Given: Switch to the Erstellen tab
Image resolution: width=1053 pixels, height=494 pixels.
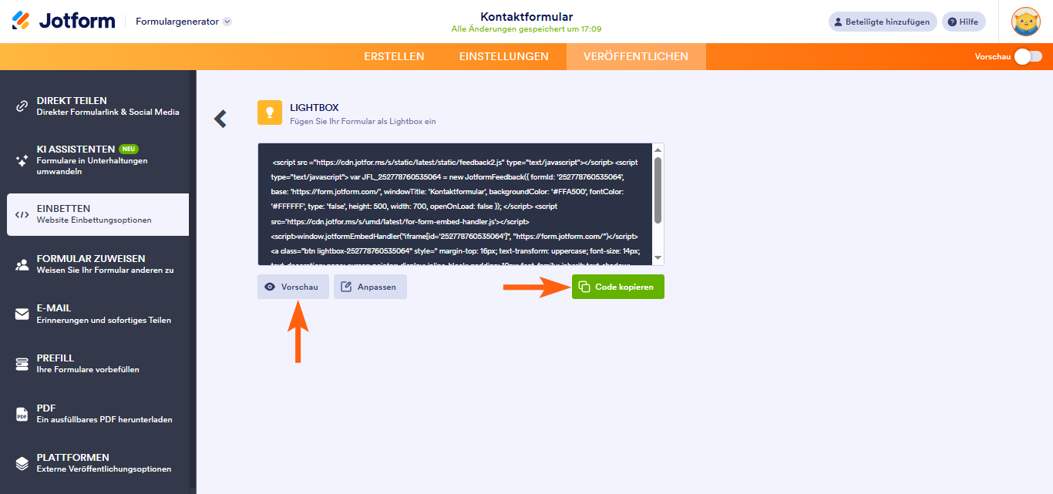Looking at the screenshot, I should 394,56.
